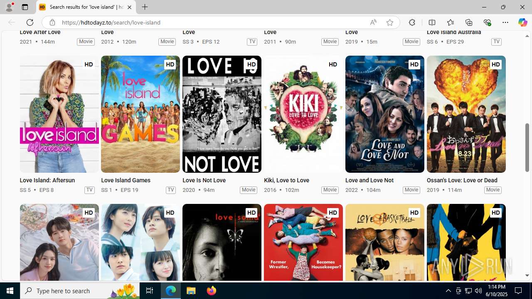Switch to Microsoft Edge in taskbar
This screenshot has height=299, width=532.
coord(171,291)
